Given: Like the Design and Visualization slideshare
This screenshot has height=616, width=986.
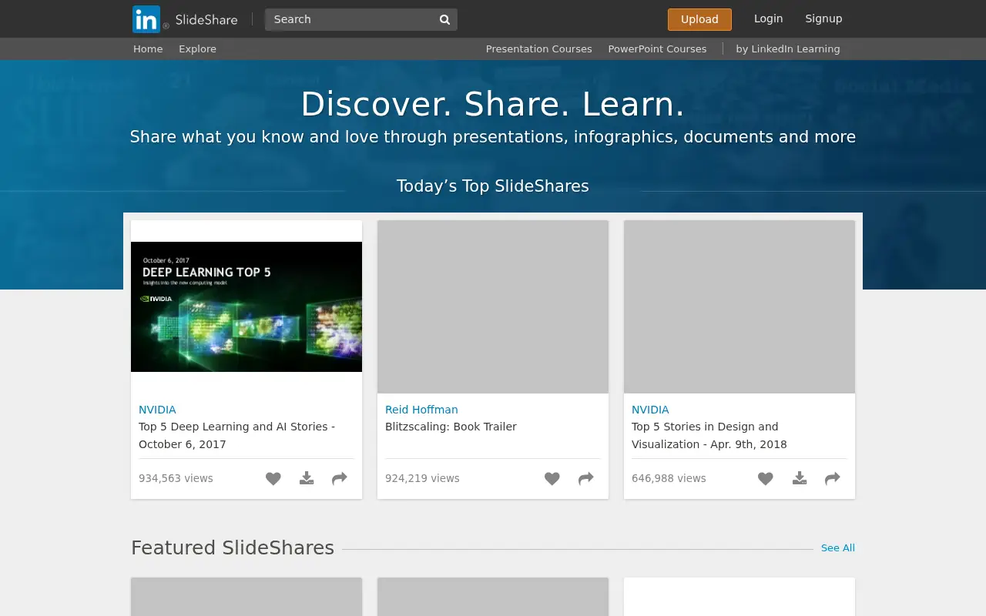Looking at the screenshot, I should click(766, 478).
